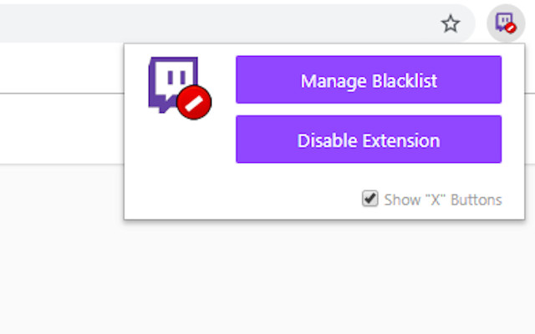This screenshot has height=334, width=535.
Task: Click the purple Twitch glyph eyes in popup logo
Action: pyautogui.click(x=176, y=77)
